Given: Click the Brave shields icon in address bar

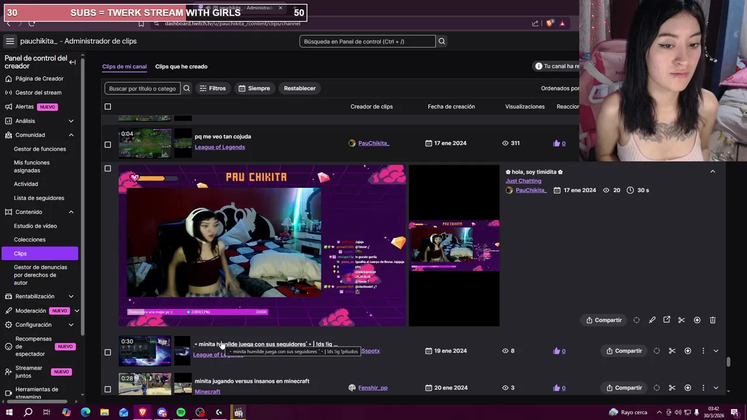Looking at the screenshot, I should click(549, 23).
